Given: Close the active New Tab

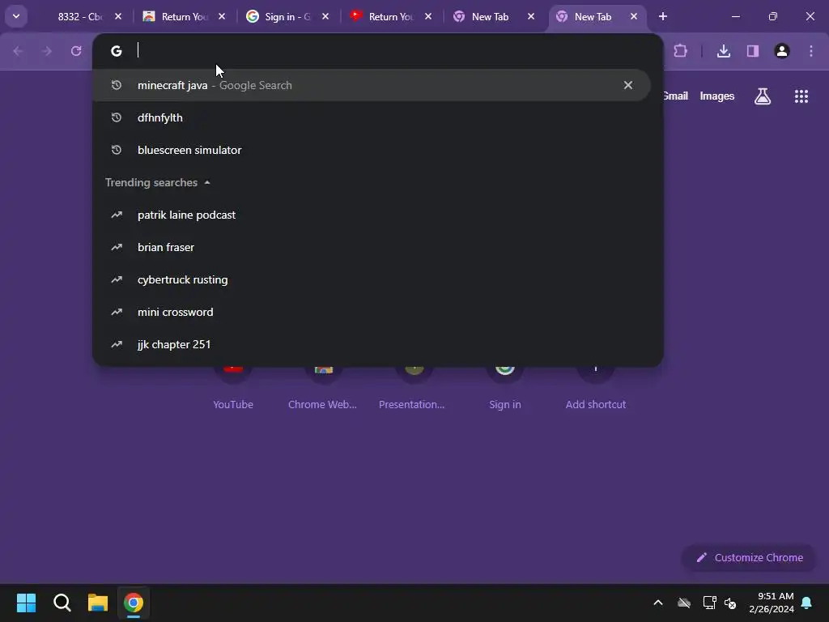Looking at the screenshot, I should tap(634, 16).
